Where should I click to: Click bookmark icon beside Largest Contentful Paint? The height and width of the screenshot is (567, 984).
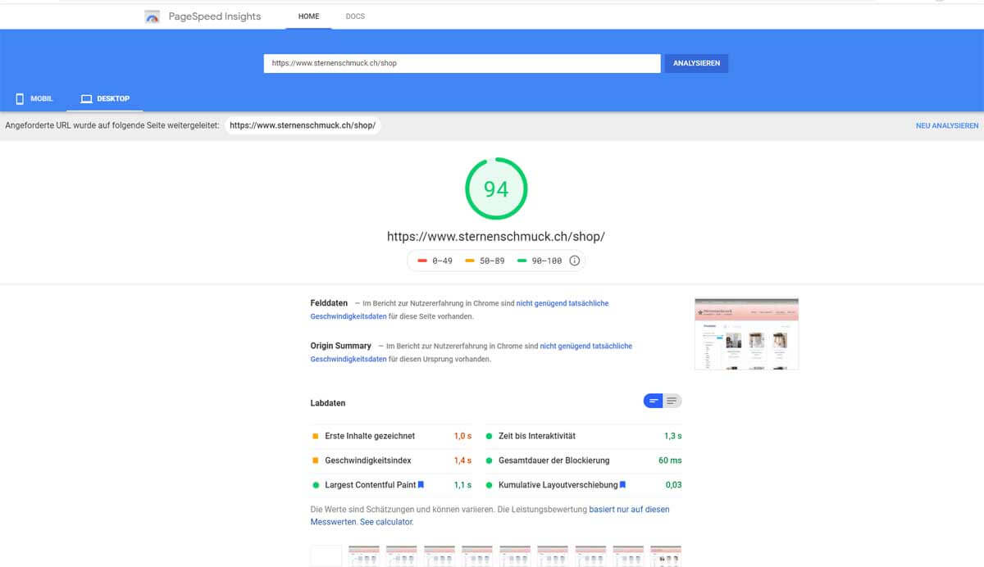[421, 485]
